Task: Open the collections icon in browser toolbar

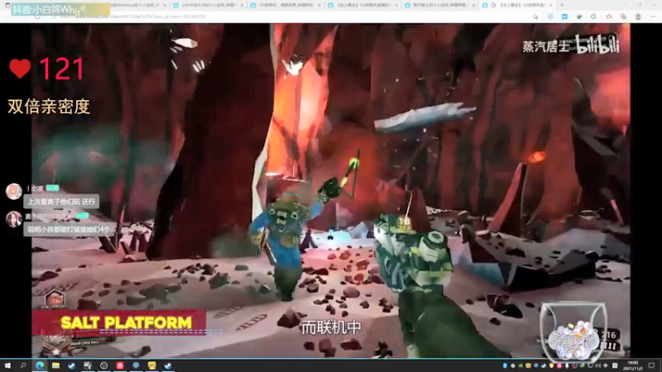Action: click(x=623, y=17)
